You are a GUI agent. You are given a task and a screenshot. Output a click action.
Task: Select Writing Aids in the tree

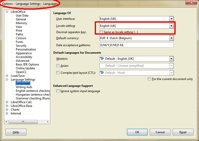point(24,87)
